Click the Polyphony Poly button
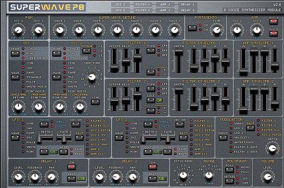Screen dimensions: 284x188 (x=229, y=170)
